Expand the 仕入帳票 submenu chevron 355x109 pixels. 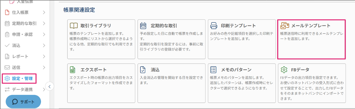[x=44, y=12]
